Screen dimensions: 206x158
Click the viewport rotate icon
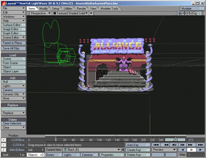click(x=190, y=14)
